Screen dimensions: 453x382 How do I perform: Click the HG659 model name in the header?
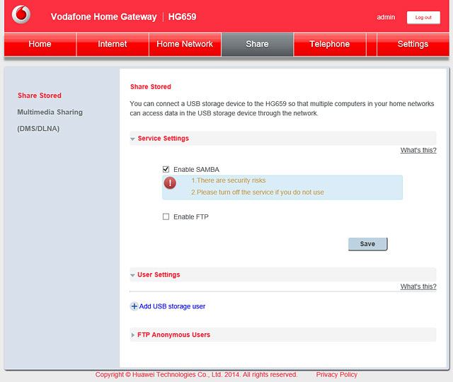pos(183,17)
